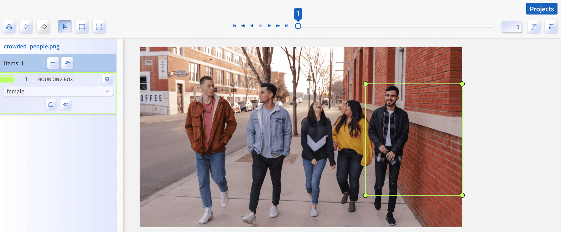Image resolution: width=561 pixels, height=232 pixels.
Task: Select the bounding box drawing tool
Action: pyautogui.click(x=82, y=27)
